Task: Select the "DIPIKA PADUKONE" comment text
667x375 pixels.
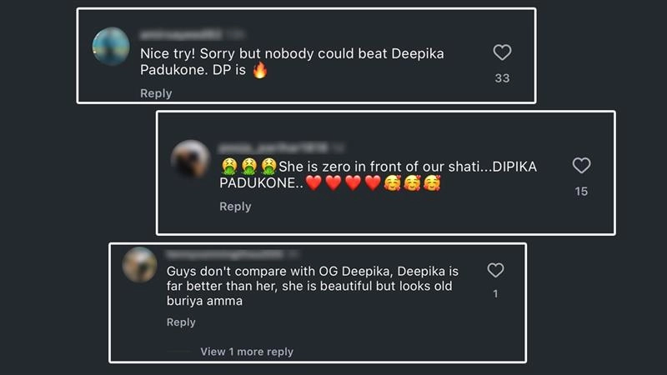Action: [379, 175]
